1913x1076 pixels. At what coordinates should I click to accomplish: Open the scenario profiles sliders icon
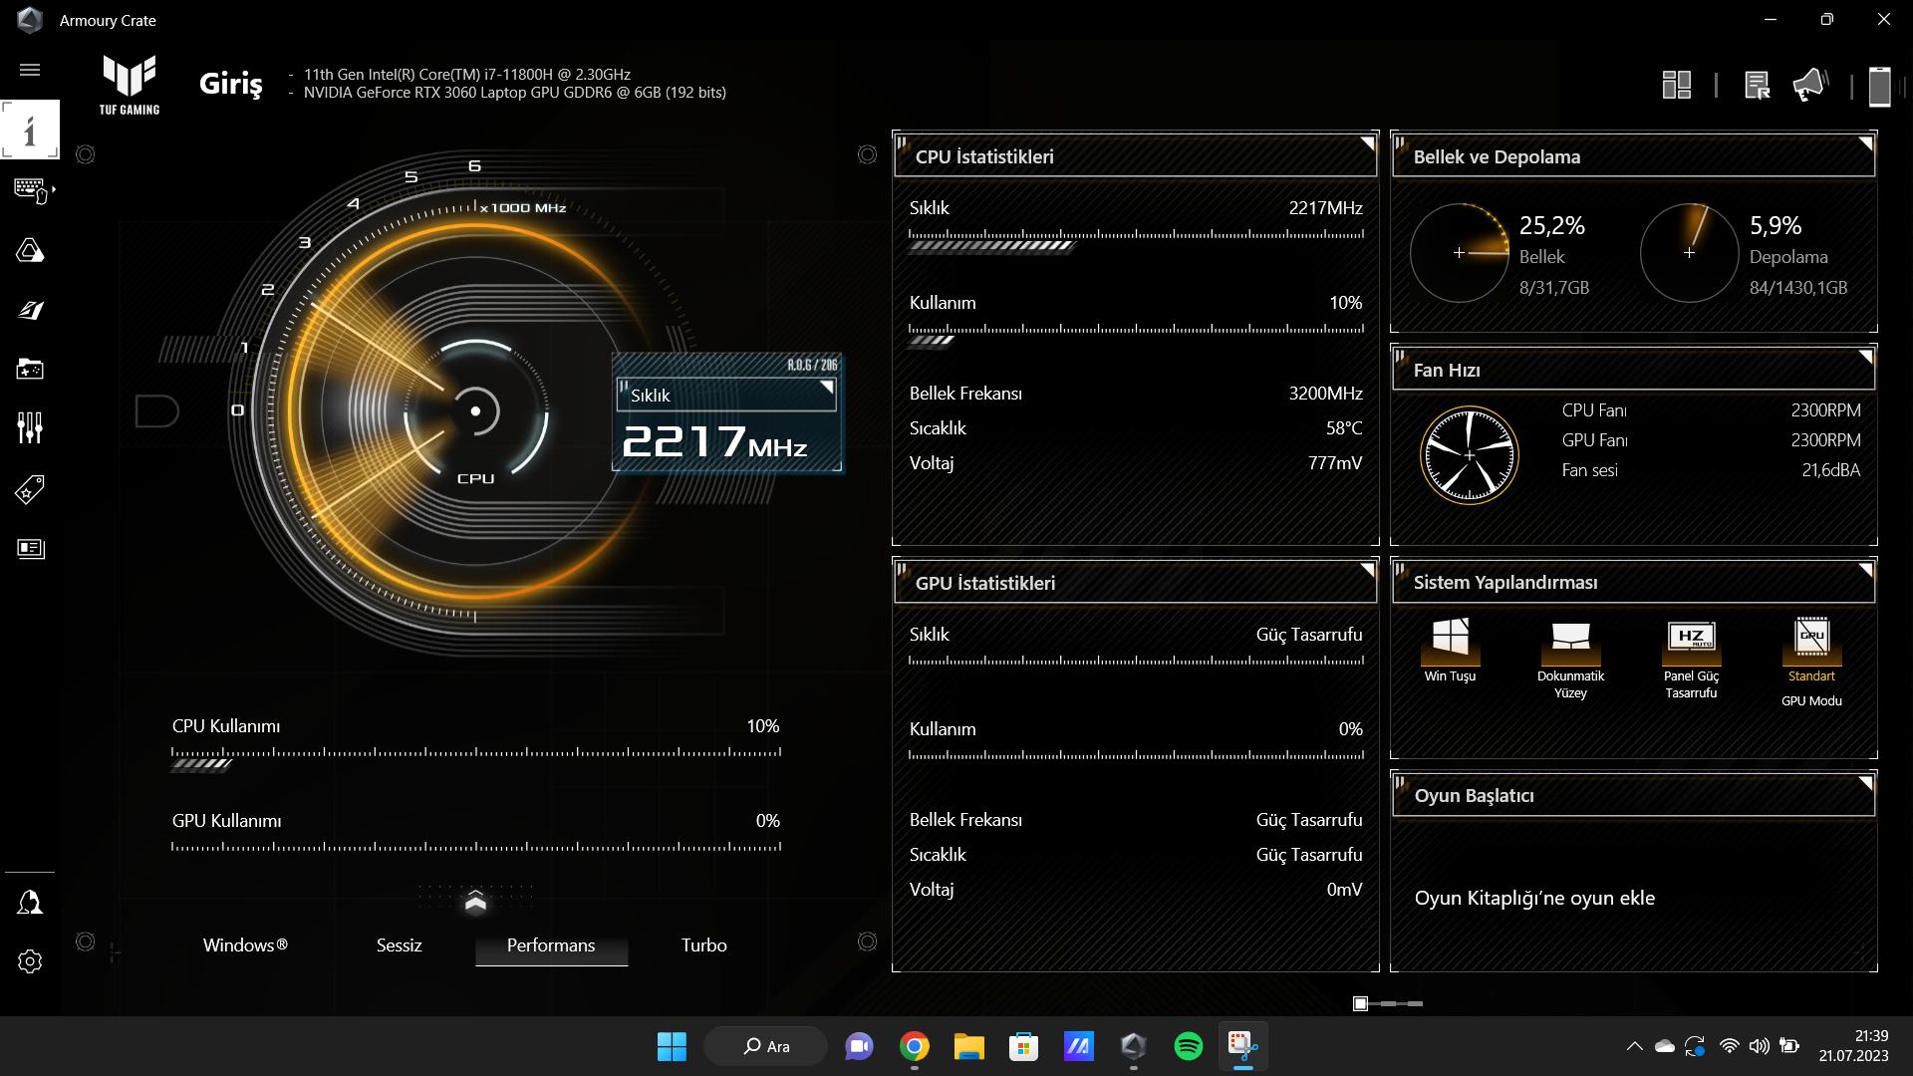coord(30,428)
